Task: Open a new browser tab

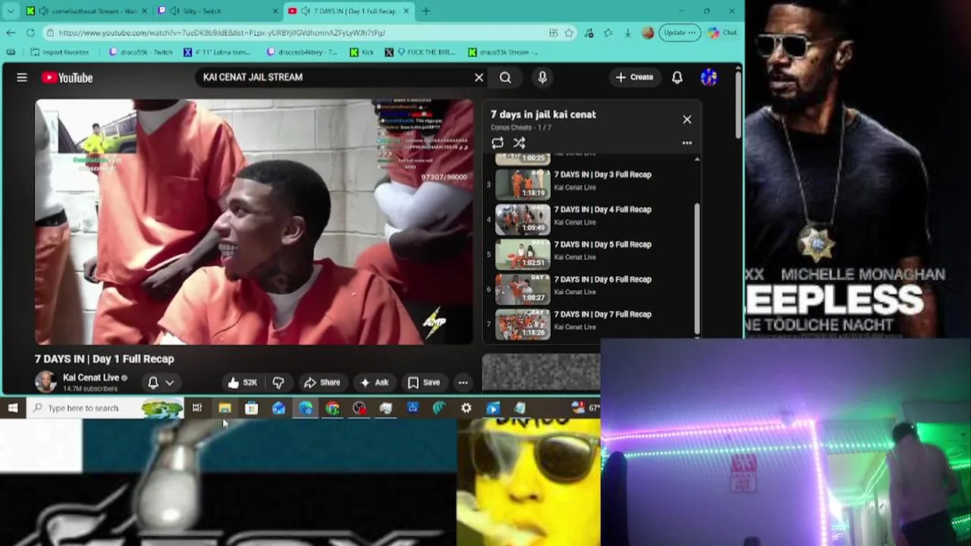Action: (426, 11)
